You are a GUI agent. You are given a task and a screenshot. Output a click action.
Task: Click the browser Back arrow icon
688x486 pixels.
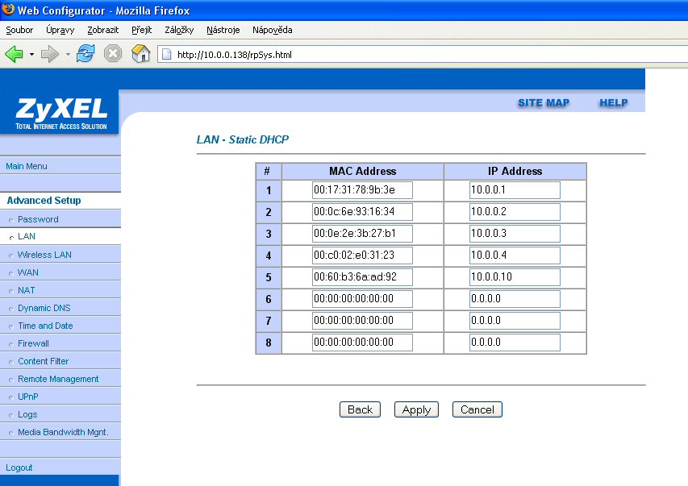point(15,54)
